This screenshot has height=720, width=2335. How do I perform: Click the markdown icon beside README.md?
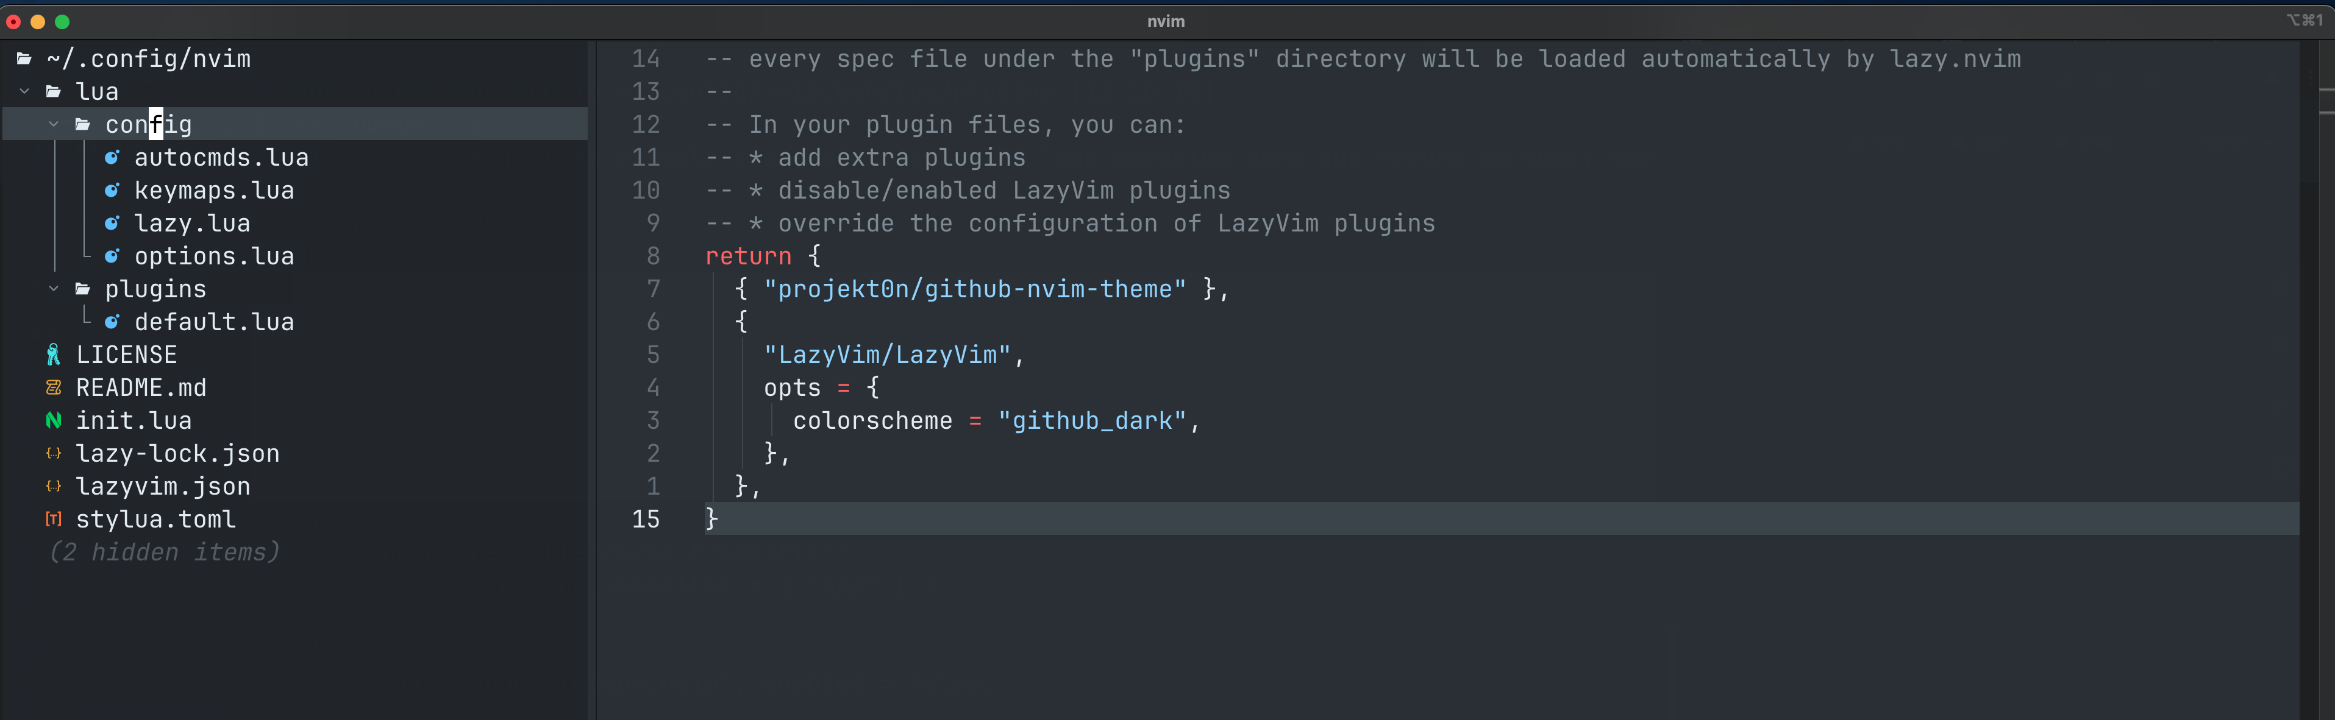54,387
